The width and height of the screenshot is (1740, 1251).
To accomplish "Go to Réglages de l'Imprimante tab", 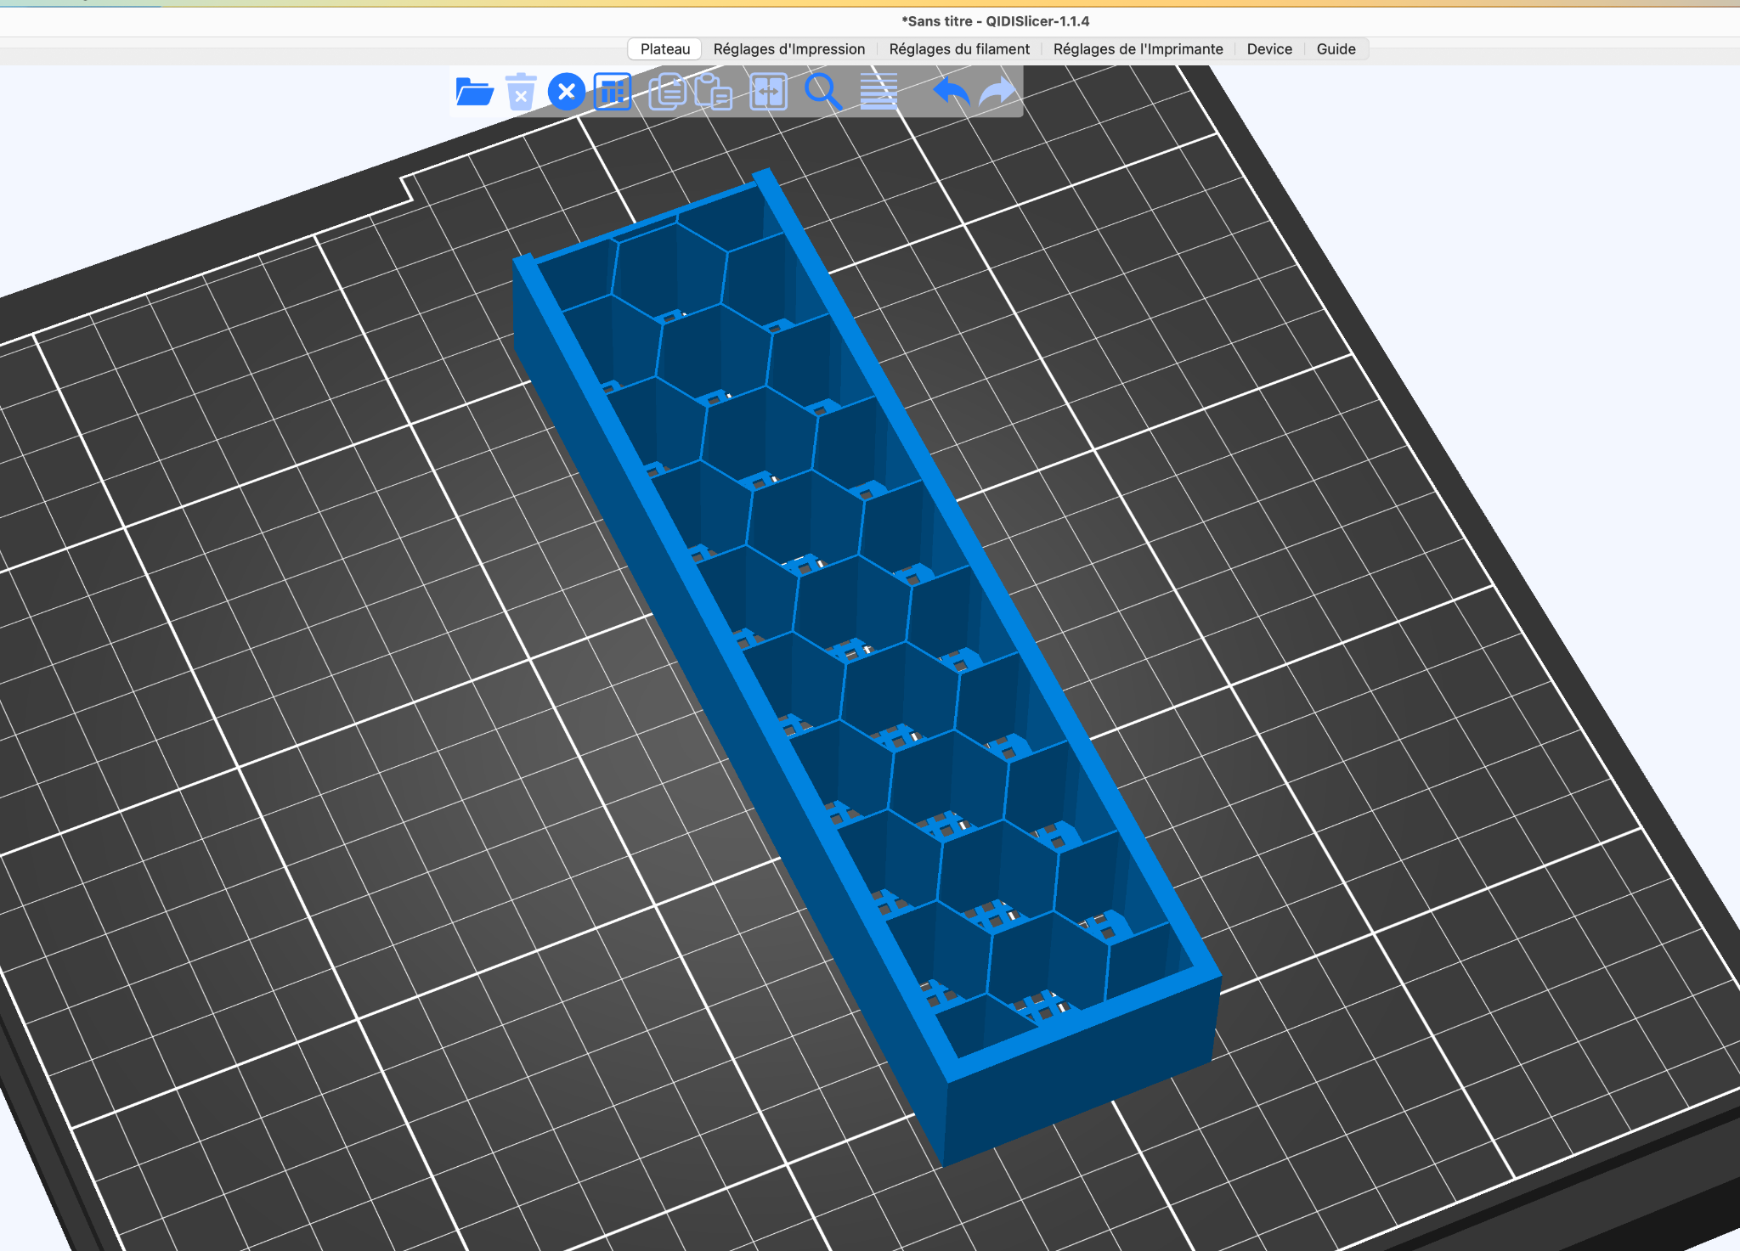I will (x=1138, y=49).
